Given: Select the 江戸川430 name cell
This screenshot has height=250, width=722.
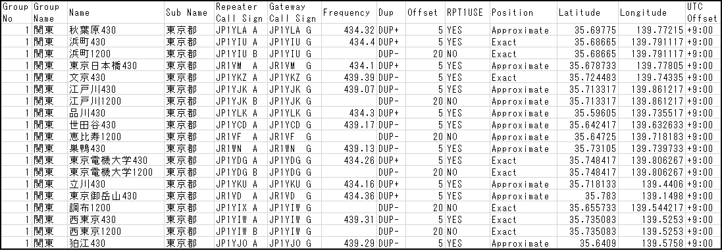Looking at the screenshot, I should 116,89.
